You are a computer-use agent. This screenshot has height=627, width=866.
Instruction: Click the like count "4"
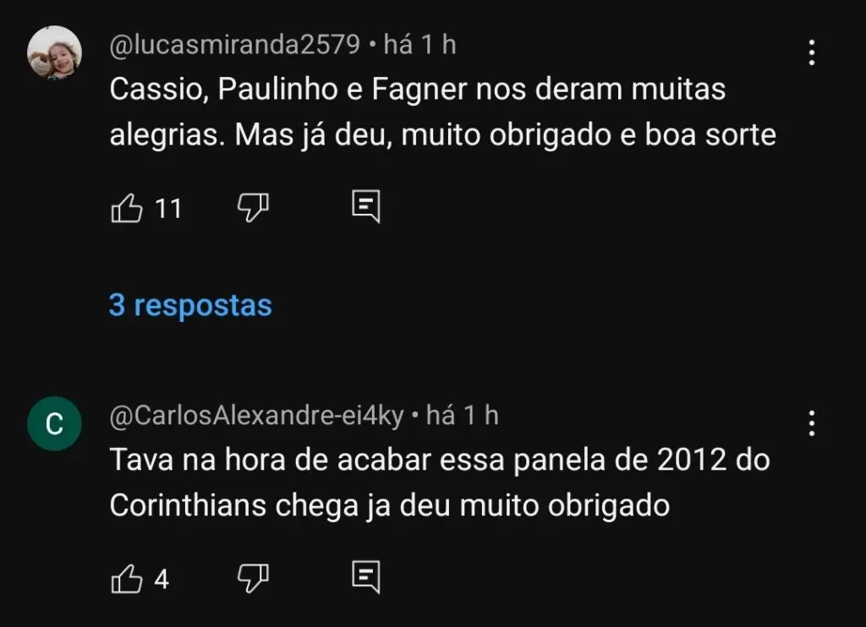(x=162, y=580)
